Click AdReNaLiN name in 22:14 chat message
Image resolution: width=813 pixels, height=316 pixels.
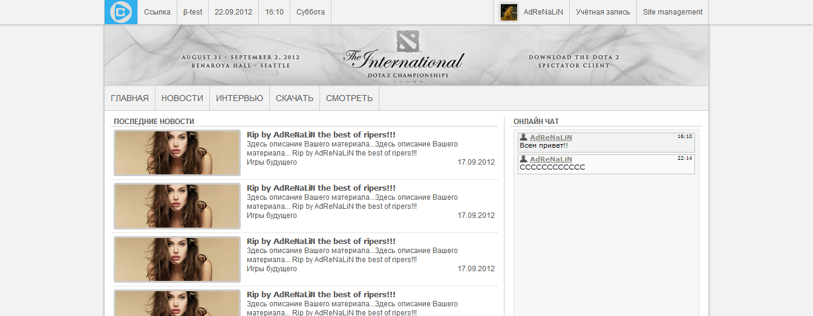(x=550, y=159)
